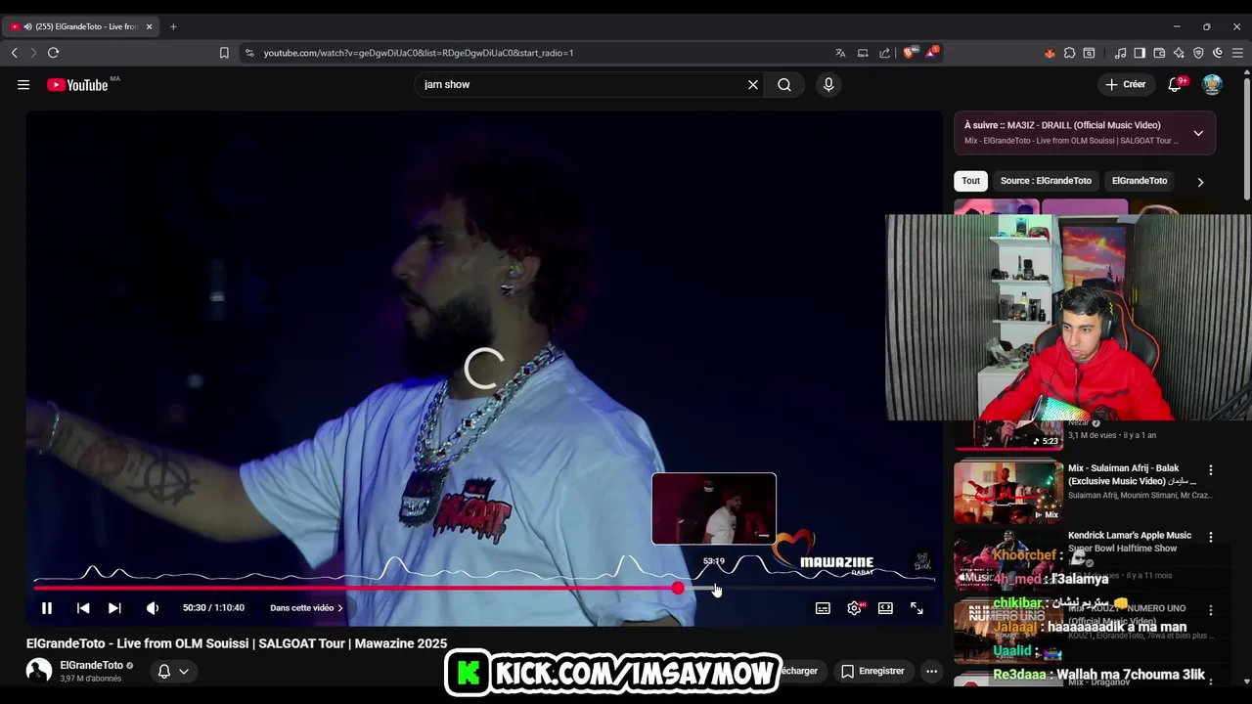Save the video with Enregistrer
1252x704 pixels.
click(x=872, y=671)
